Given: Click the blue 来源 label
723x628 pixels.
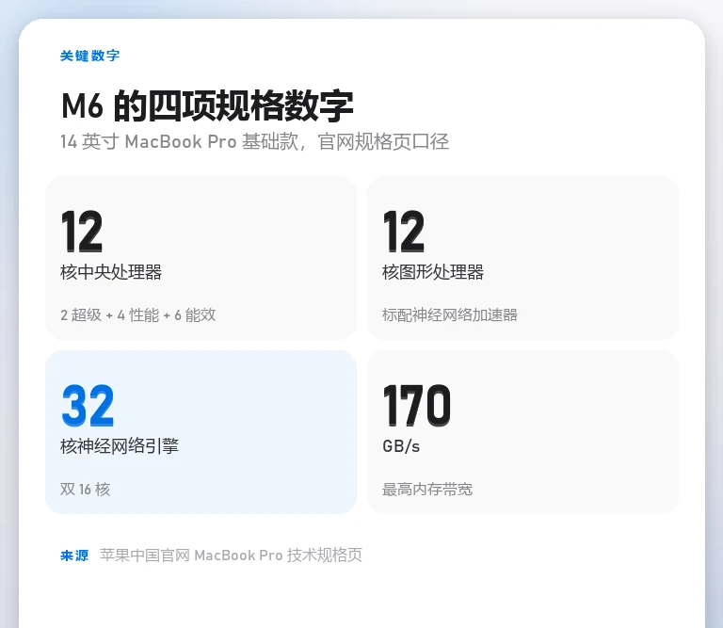Looking at the screenshot, I should (x=74, y=556).
